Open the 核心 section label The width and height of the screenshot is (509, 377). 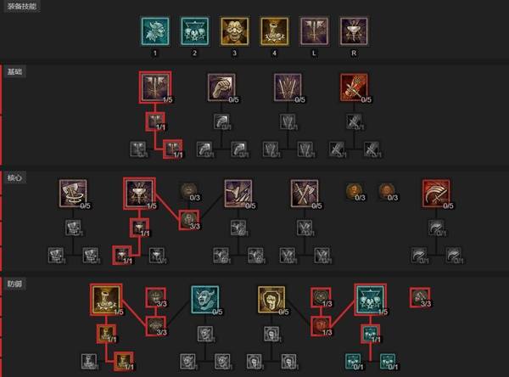click(x=15, y=177)
